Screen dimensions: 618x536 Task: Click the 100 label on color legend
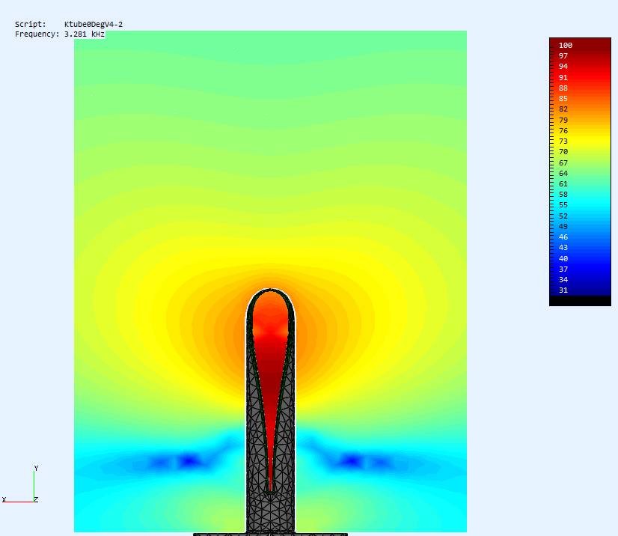(x=566, y=46)
